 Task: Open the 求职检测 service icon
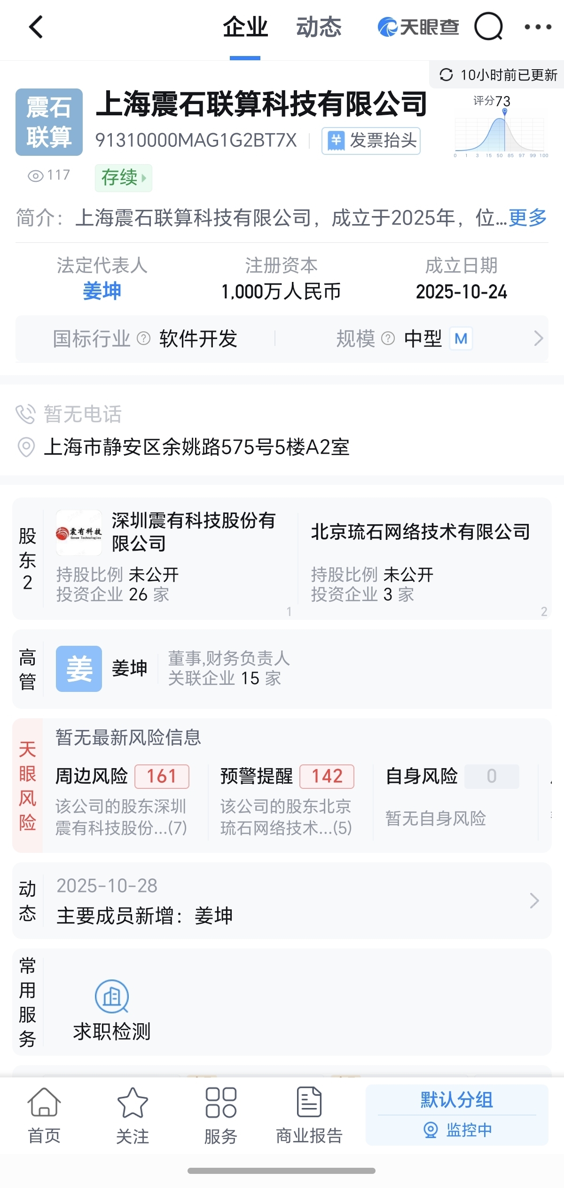pos(112,997)
